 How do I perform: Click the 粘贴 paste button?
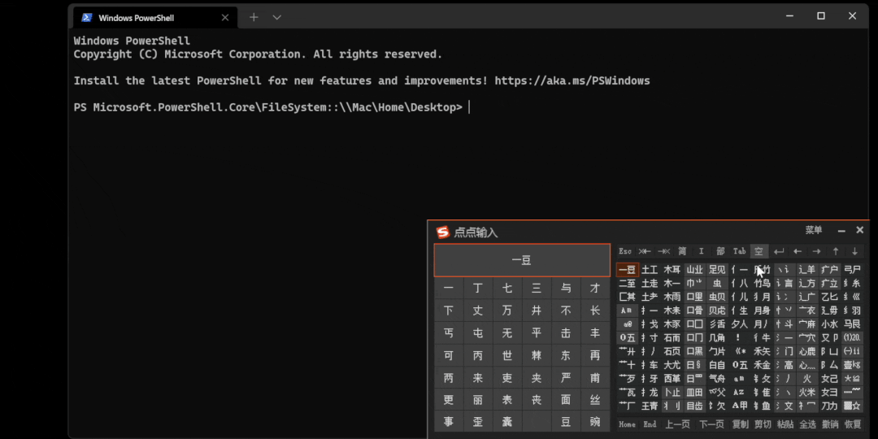click(x=785, y=424)
